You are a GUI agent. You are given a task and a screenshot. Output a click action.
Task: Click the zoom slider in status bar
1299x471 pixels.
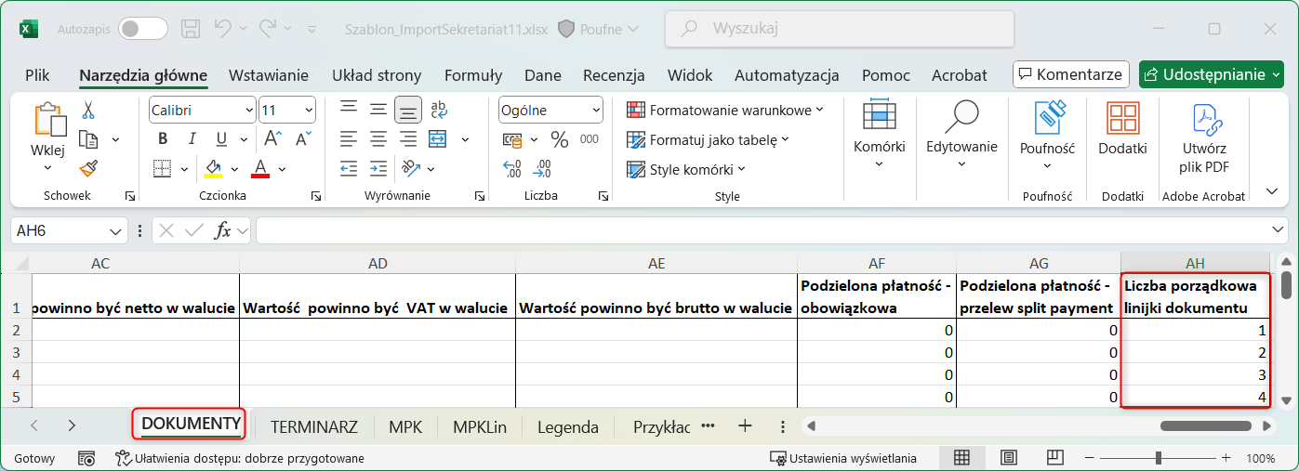coord(1159,458)
